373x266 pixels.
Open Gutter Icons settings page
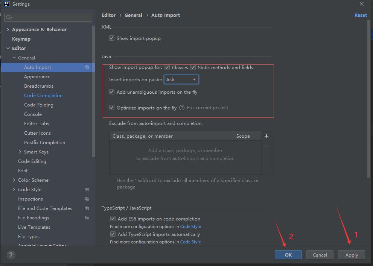point(37,133)
